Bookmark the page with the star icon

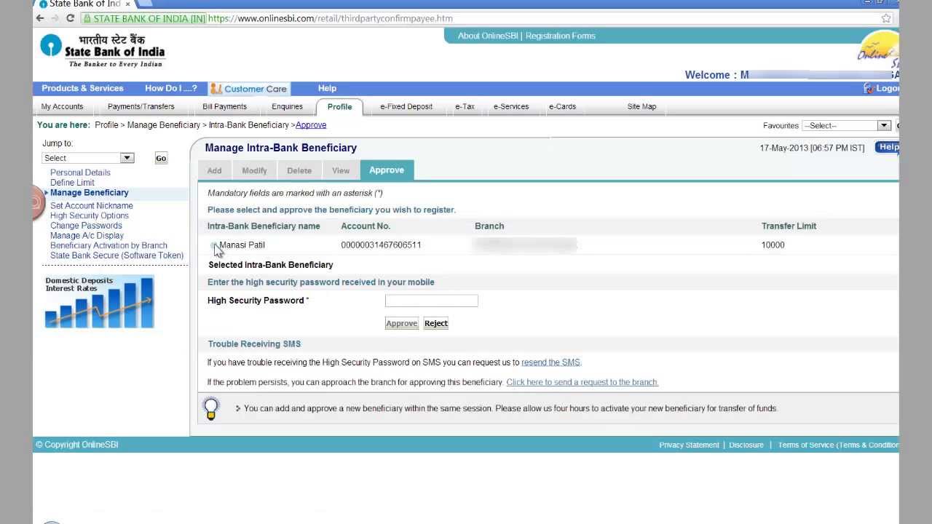pyautogui.click(x=886, y=18)
